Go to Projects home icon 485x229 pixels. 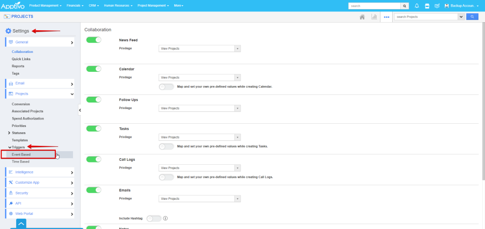tap(362, 17)
